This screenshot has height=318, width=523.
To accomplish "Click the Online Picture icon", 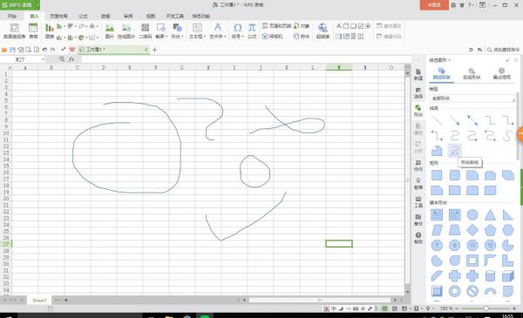I will click(126, 30).
